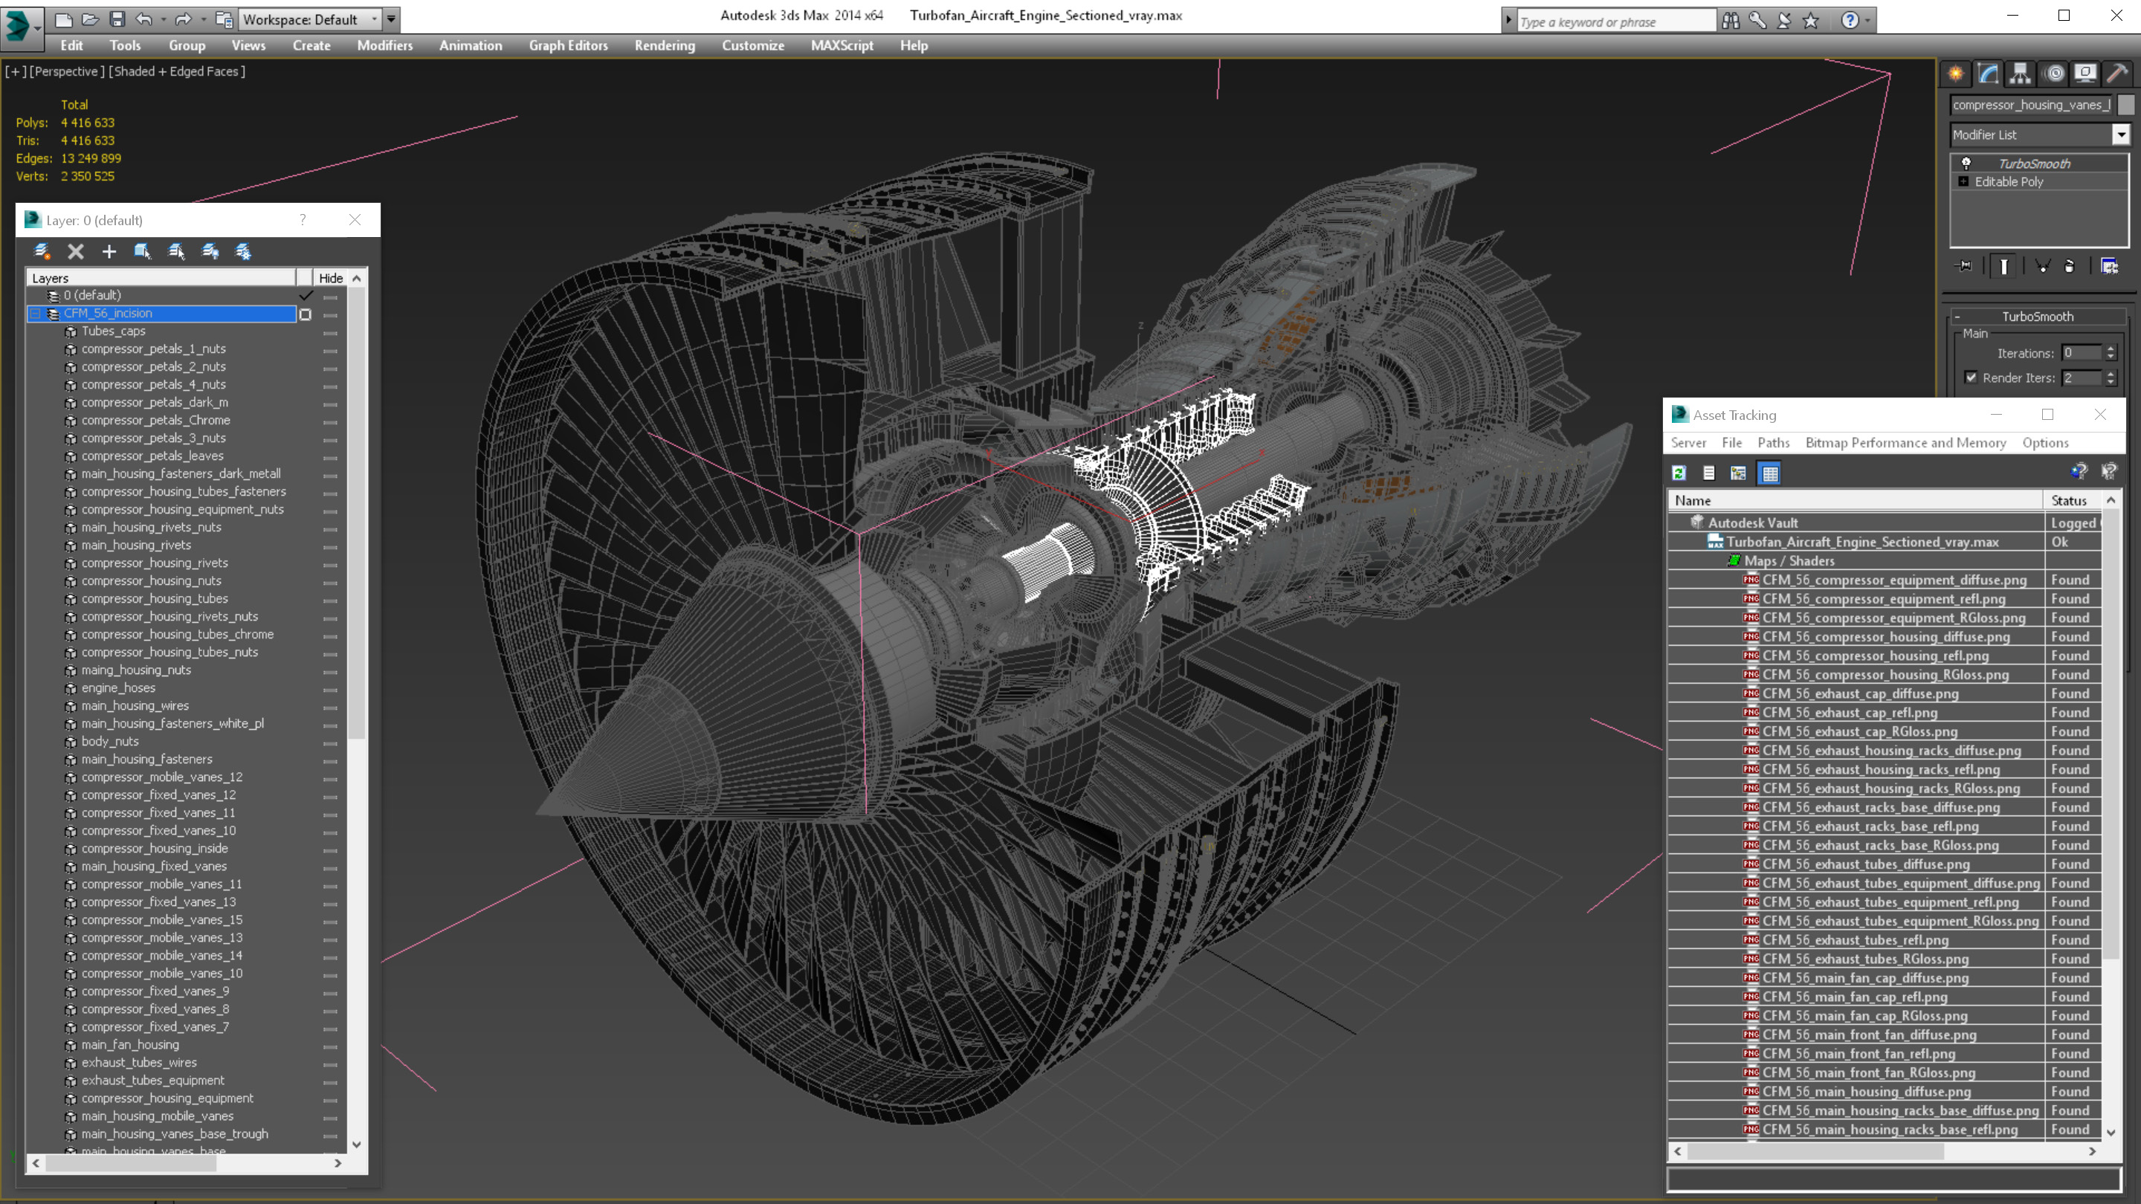Open the Create command panel tab
The height and width of the screenshot is (1204, 2141).
click(1956, 74)
